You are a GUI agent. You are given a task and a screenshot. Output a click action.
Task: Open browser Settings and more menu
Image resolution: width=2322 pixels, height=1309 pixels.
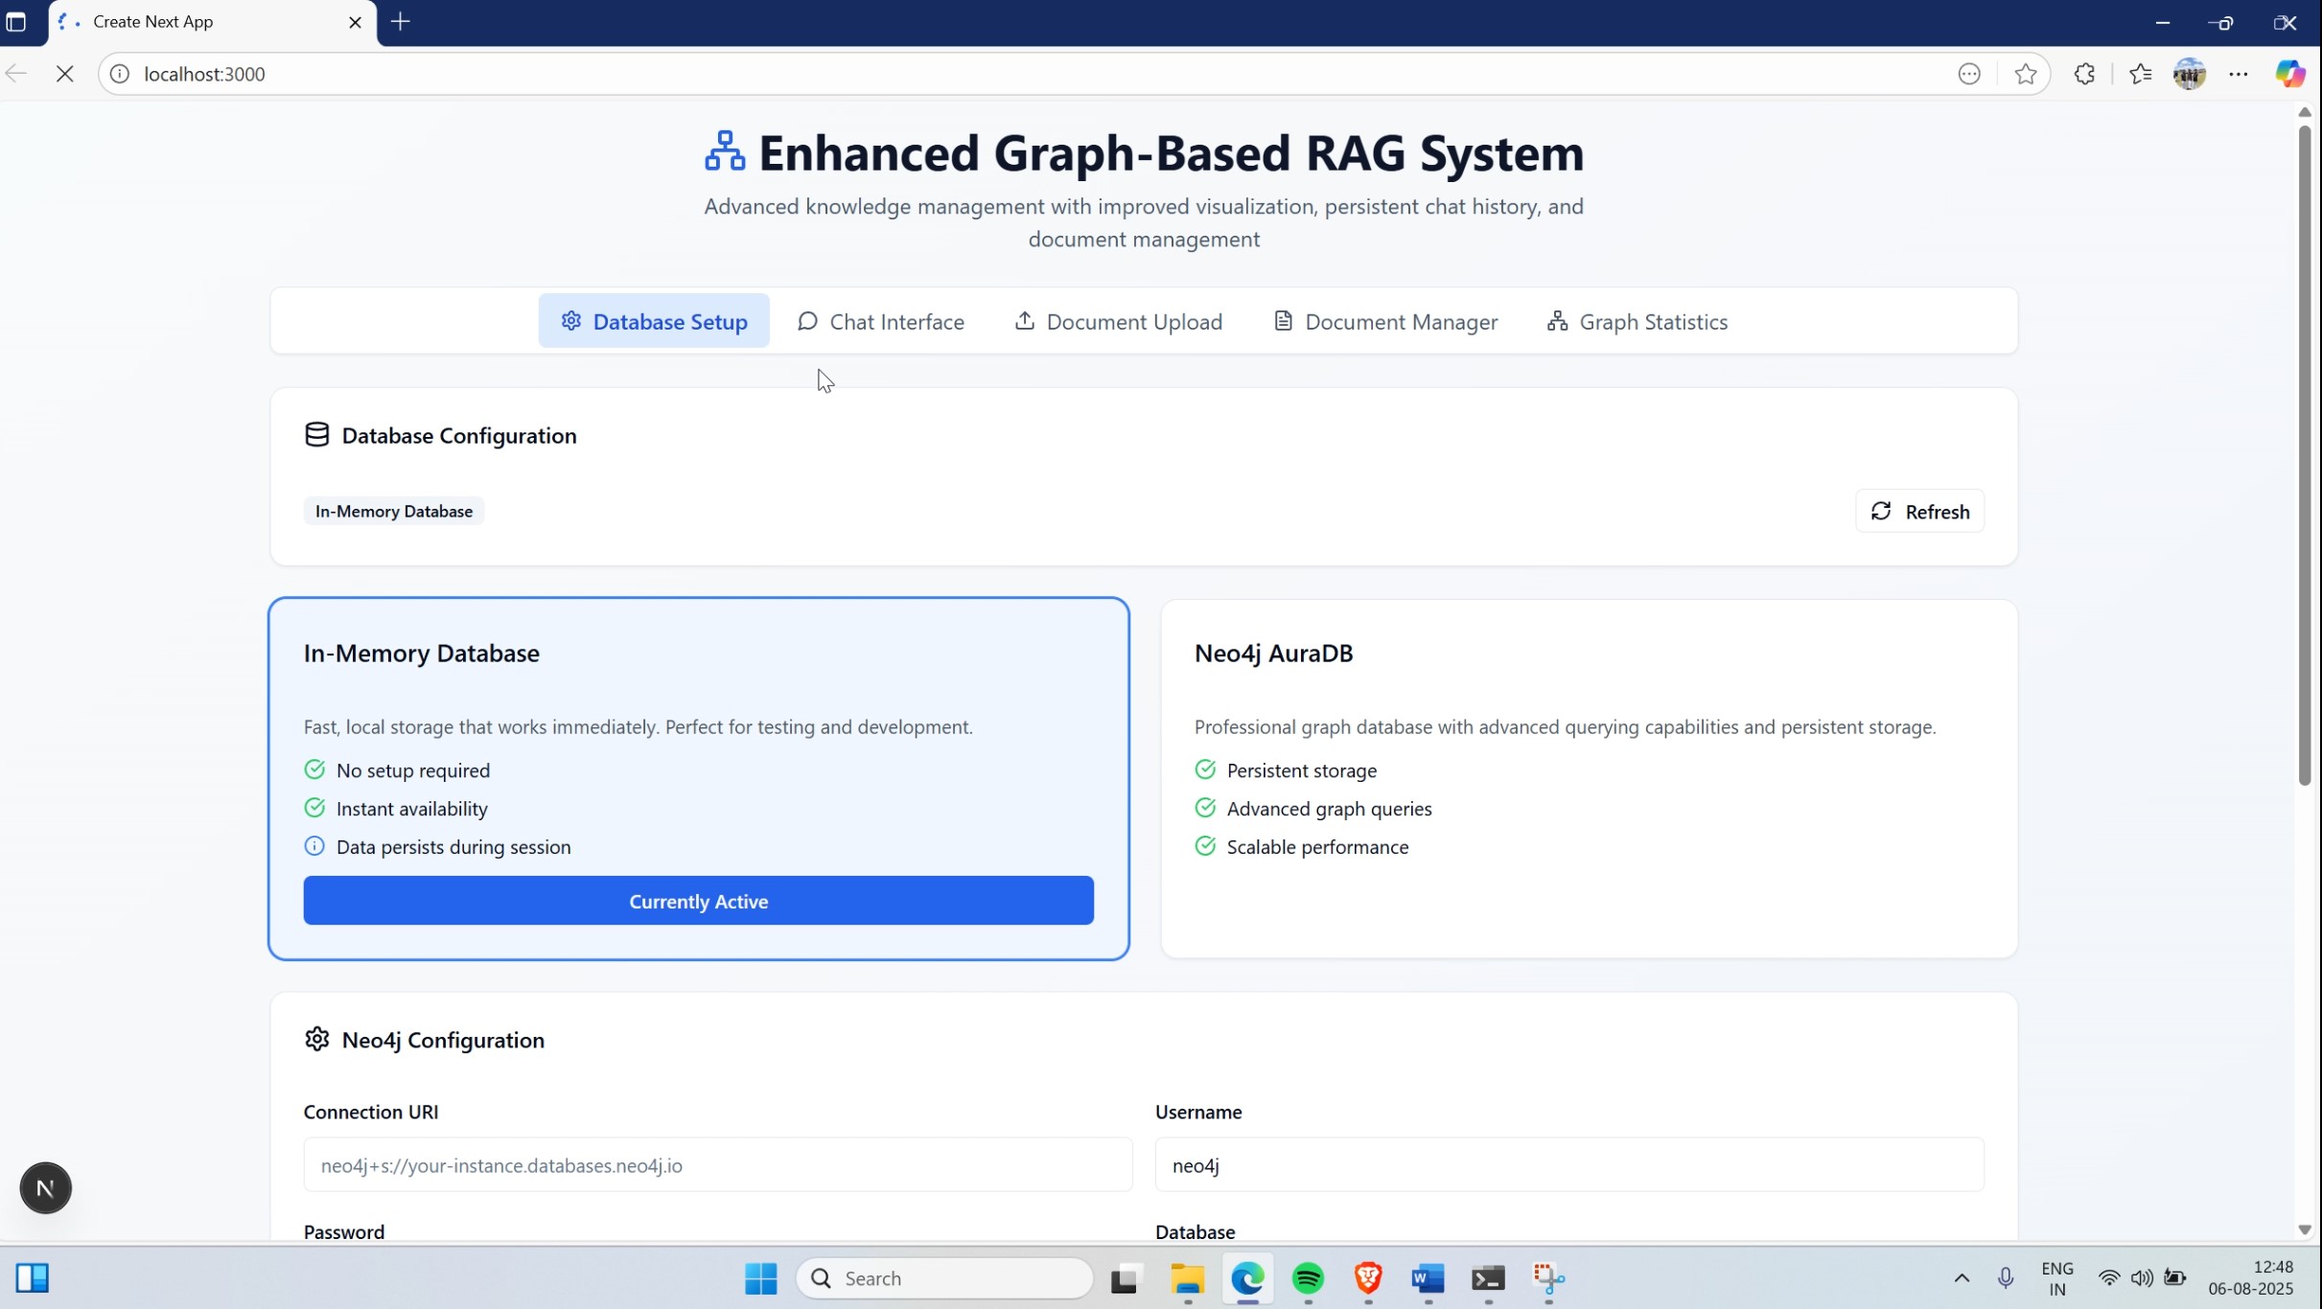(2239, 74)
